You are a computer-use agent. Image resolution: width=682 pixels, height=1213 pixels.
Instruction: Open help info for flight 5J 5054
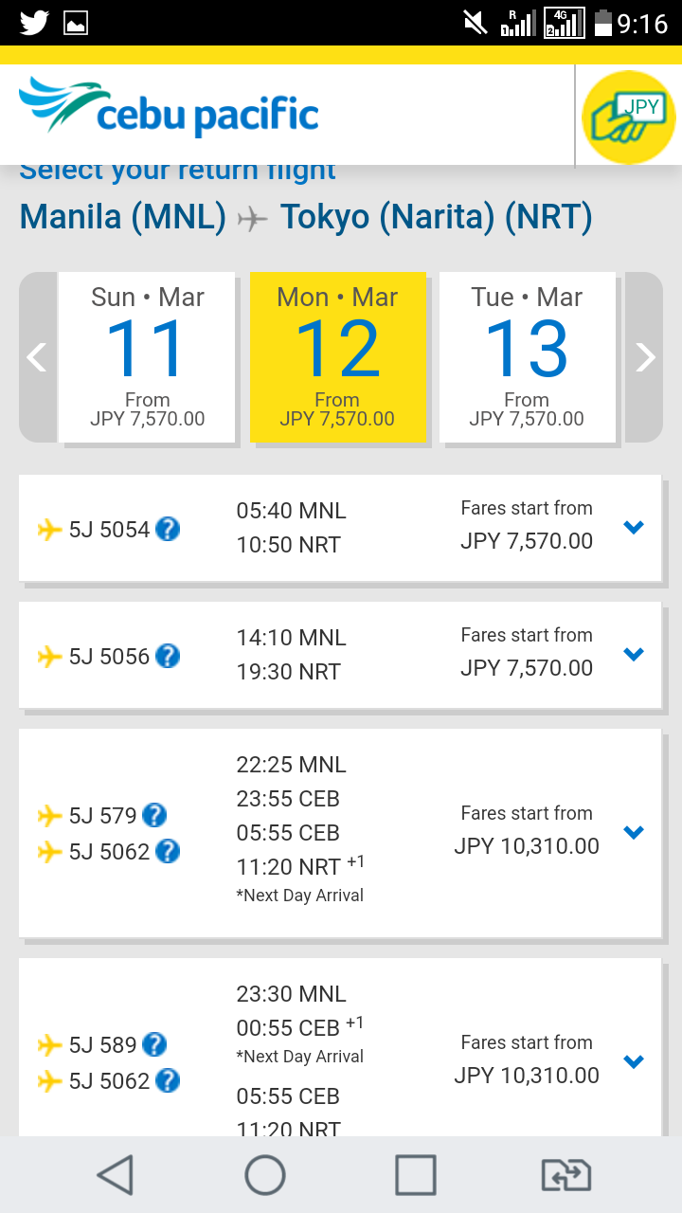tap(168, 529)
